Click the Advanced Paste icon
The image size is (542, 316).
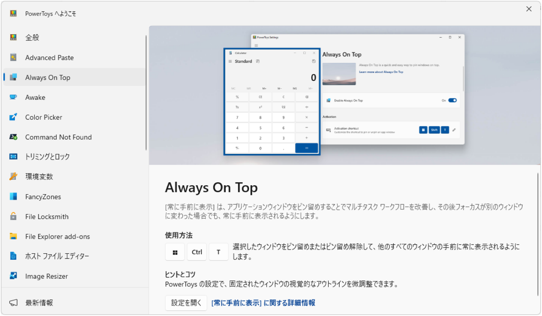14,57
